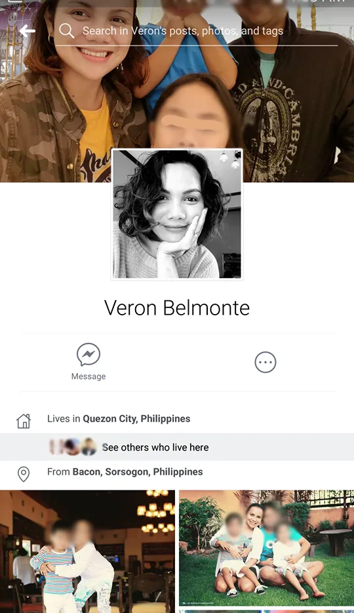
Task: Open the Messenger chat bubble icon
Action: [x=88, y=354]
